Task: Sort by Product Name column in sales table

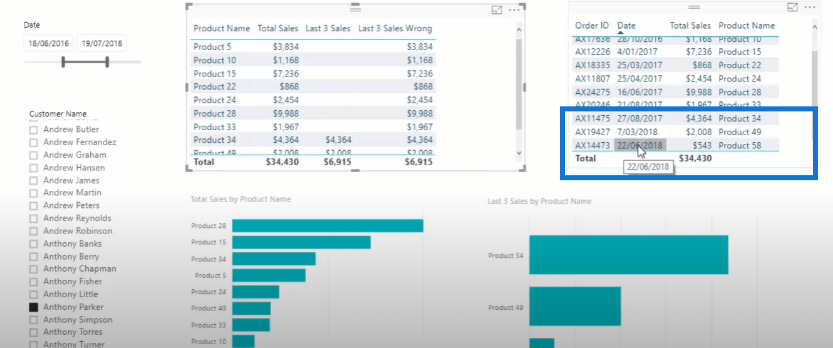Action: pyautogui.click(x=222, y=28)
